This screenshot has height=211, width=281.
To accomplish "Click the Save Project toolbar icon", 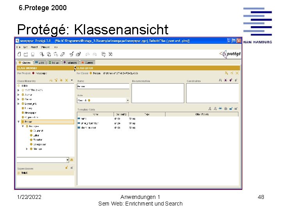I will [33, 54].
